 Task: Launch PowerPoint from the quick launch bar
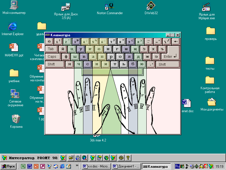click(x=36, y=166)
